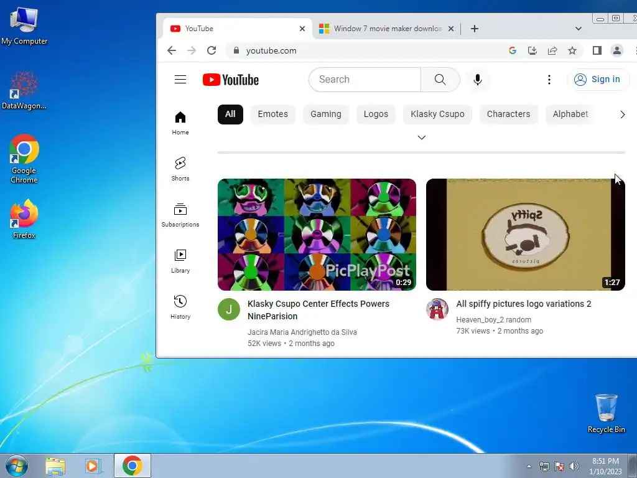Open the network tray icon
This screenshot has width=637, height=478.
pyautogui.click(x=544, y=466)
